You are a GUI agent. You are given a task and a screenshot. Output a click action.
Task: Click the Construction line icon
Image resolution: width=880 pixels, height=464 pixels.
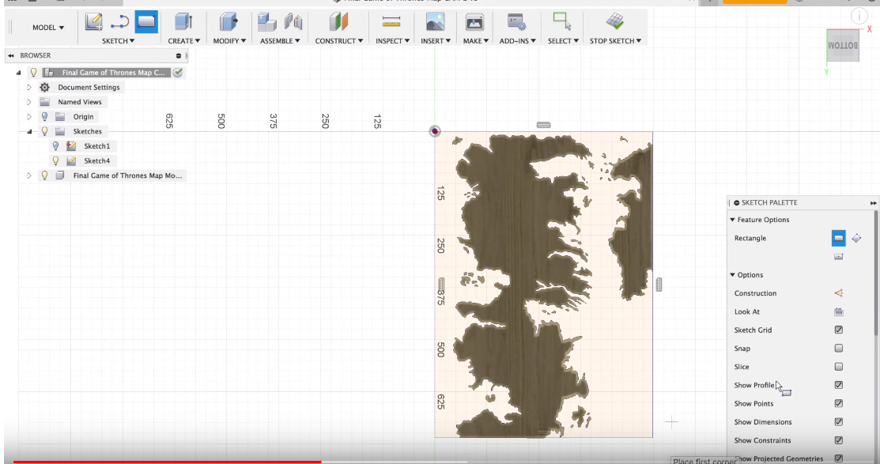[x=838, y=293]
